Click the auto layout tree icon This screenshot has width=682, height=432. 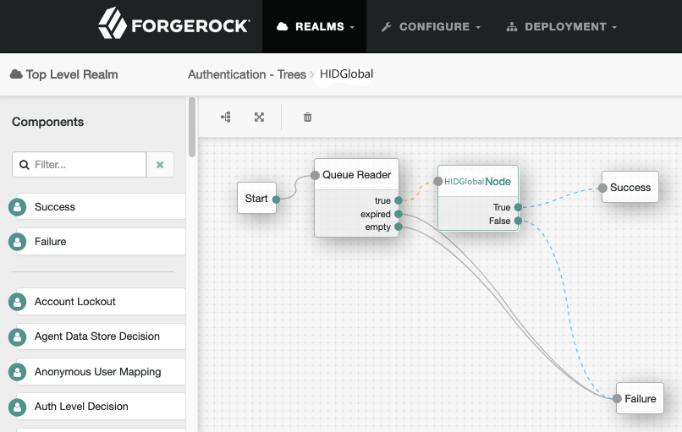(x=226, y=117)
